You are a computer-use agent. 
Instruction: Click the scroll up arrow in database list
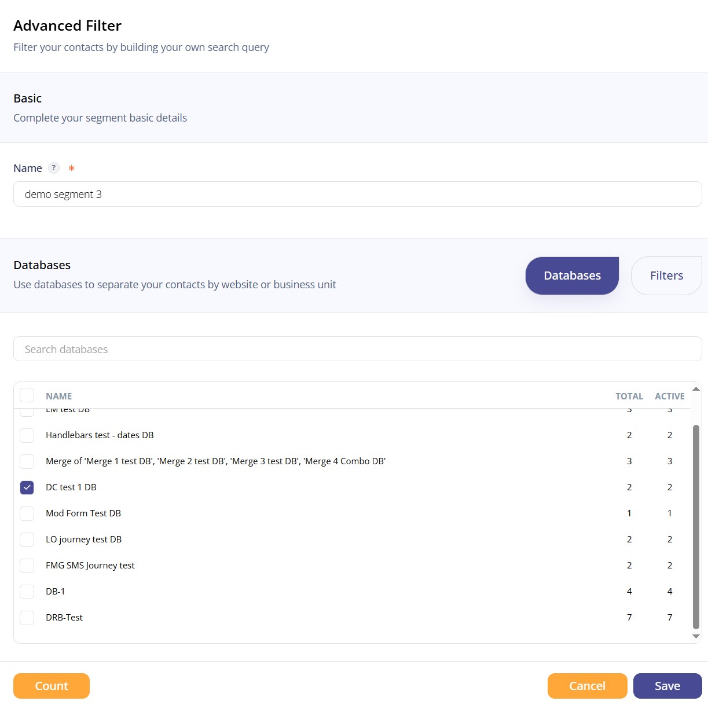(696, 389)
